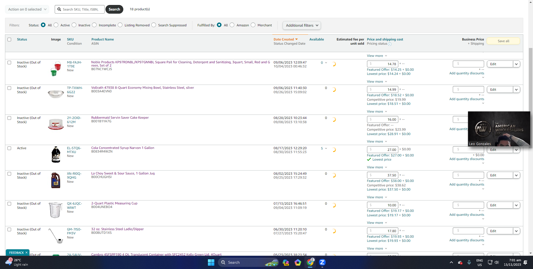
Task: Select Search Suppressed radio button
Action: click(154, 25)
